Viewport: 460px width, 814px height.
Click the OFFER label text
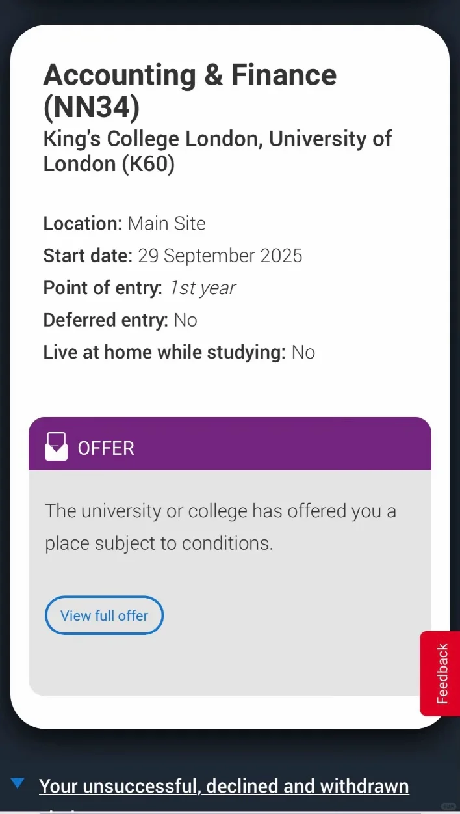click(106, 448)
